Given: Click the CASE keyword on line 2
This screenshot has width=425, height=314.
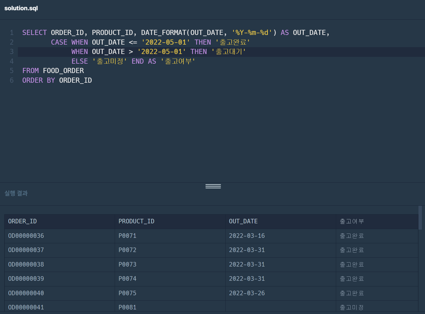Looking at the screenshot, I should point(59,42).
